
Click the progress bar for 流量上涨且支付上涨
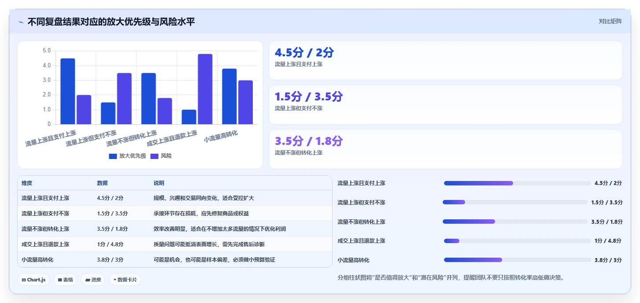(517, 183)
